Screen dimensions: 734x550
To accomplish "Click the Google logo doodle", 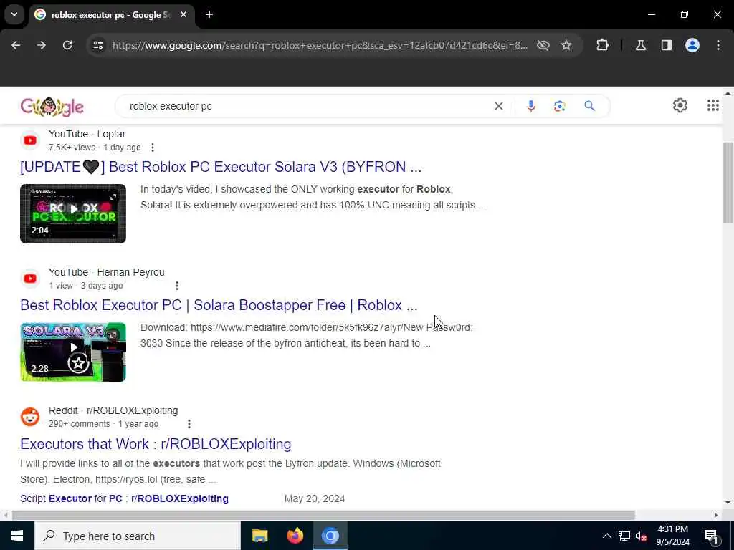I will tap(52, 107).
